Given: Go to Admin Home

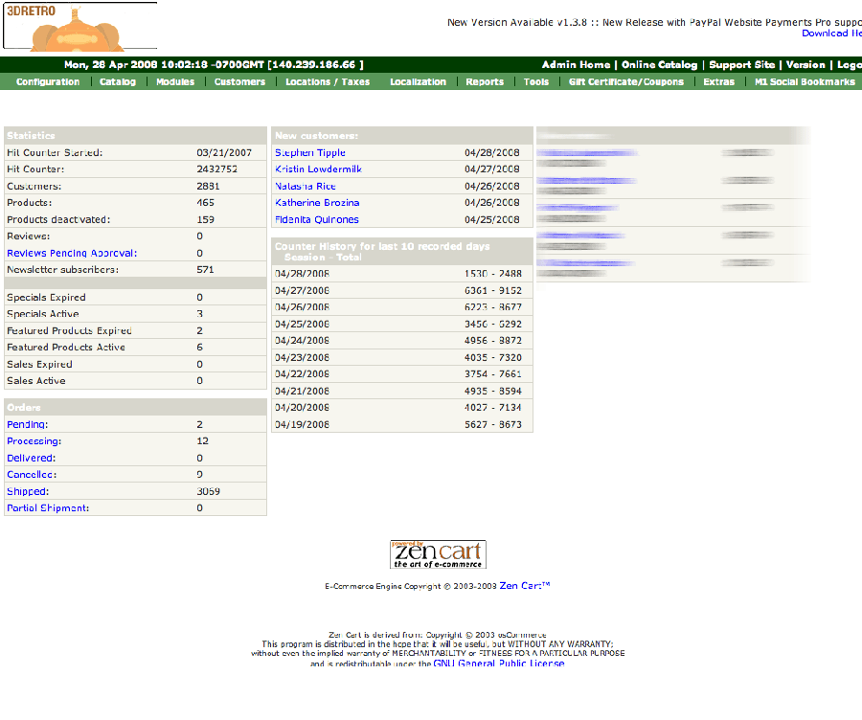Looking at the screenshot, I should [575, 65].
